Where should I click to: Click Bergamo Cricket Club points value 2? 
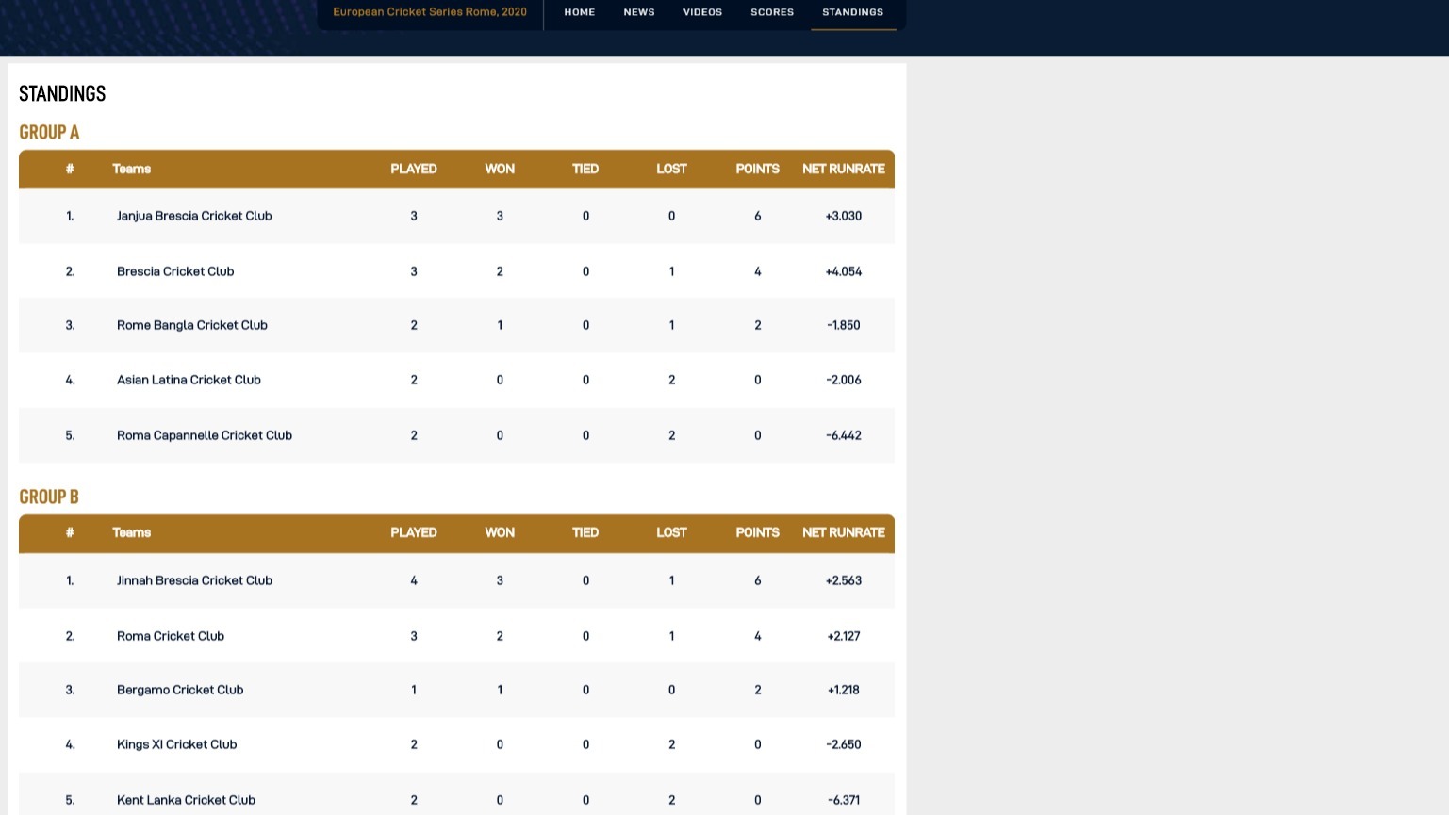point(757,690)
